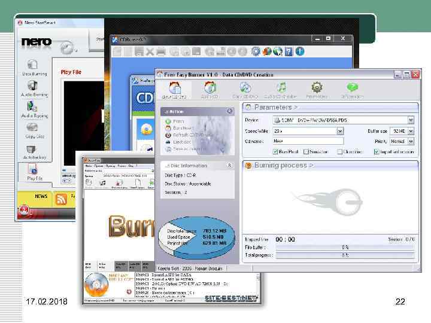The width and height of the screenshot is (431, 323).
Task: Click the "Disc Type : CD-R" text
Action: pos(180,175)
